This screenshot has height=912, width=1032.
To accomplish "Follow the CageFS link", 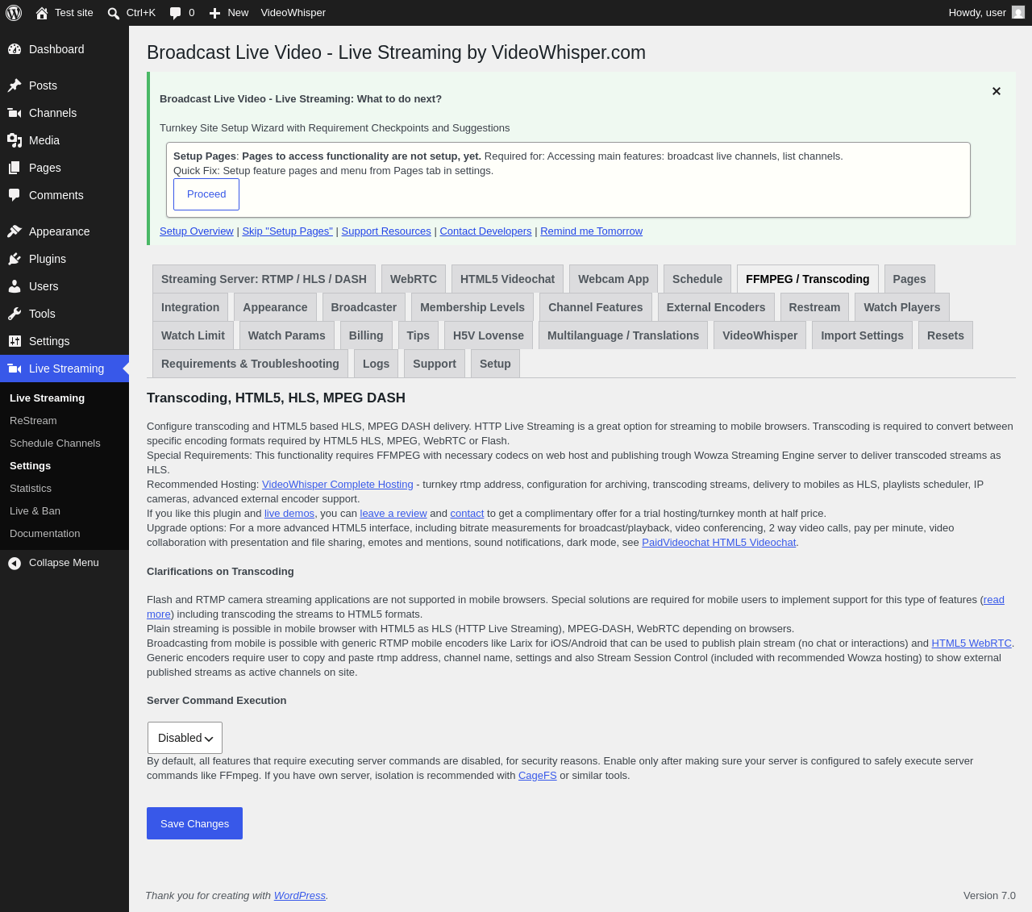I will pyautogui.click(x=538, y=776).
